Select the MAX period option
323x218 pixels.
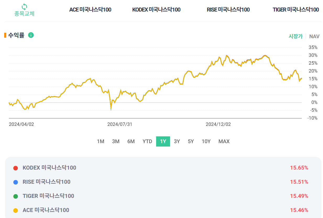[224, 141]
